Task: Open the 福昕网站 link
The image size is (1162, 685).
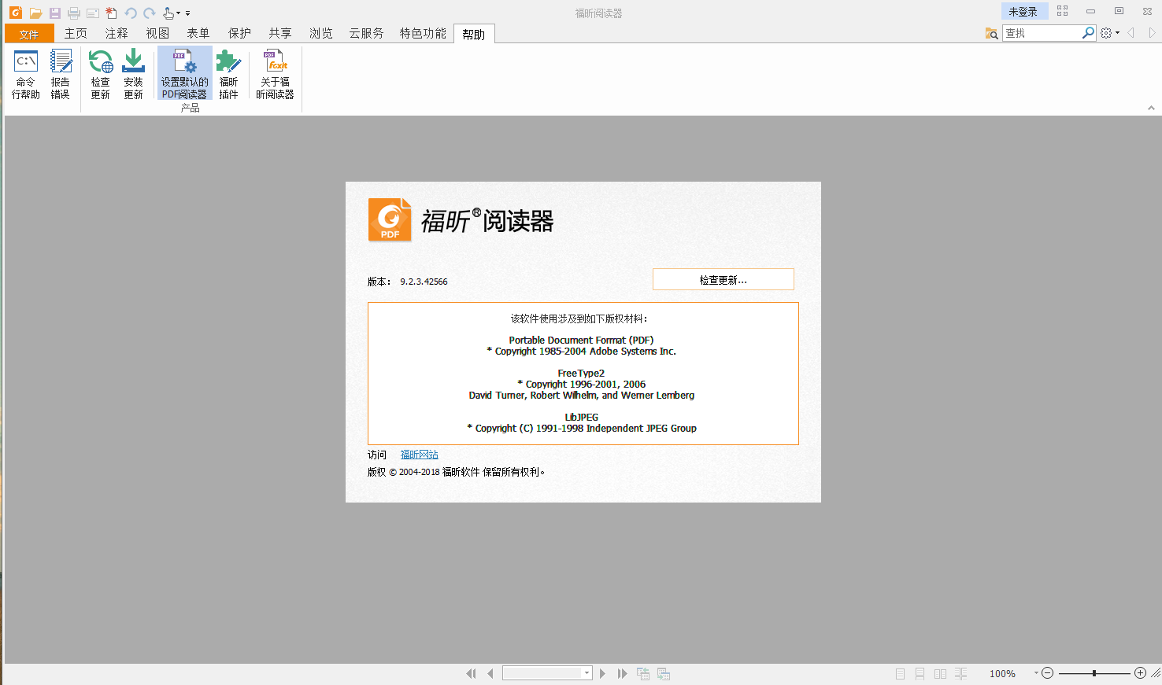Action: (420, 455)
